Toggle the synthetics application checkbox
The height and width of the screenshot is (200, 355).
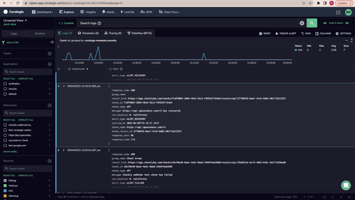5,84
